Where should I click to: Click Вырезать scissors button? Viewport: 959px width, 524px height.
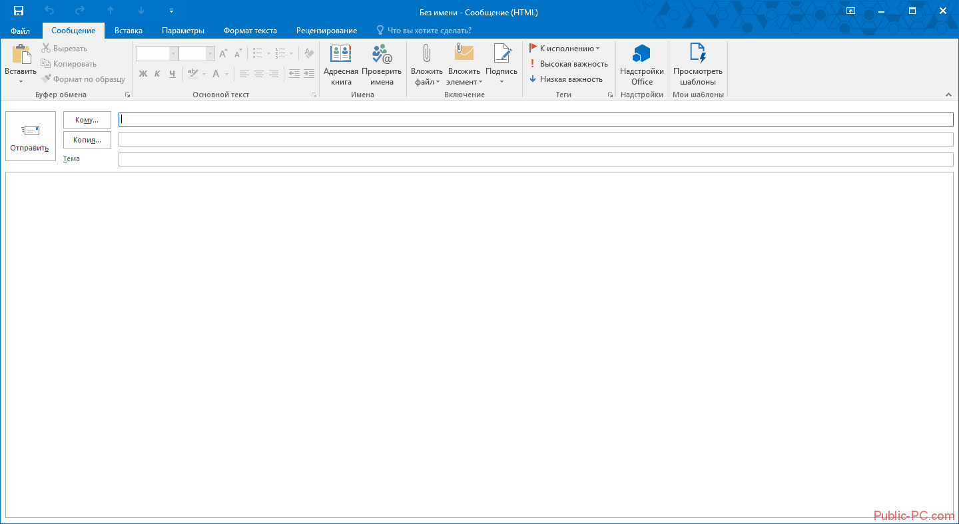[x=64, y=49]
